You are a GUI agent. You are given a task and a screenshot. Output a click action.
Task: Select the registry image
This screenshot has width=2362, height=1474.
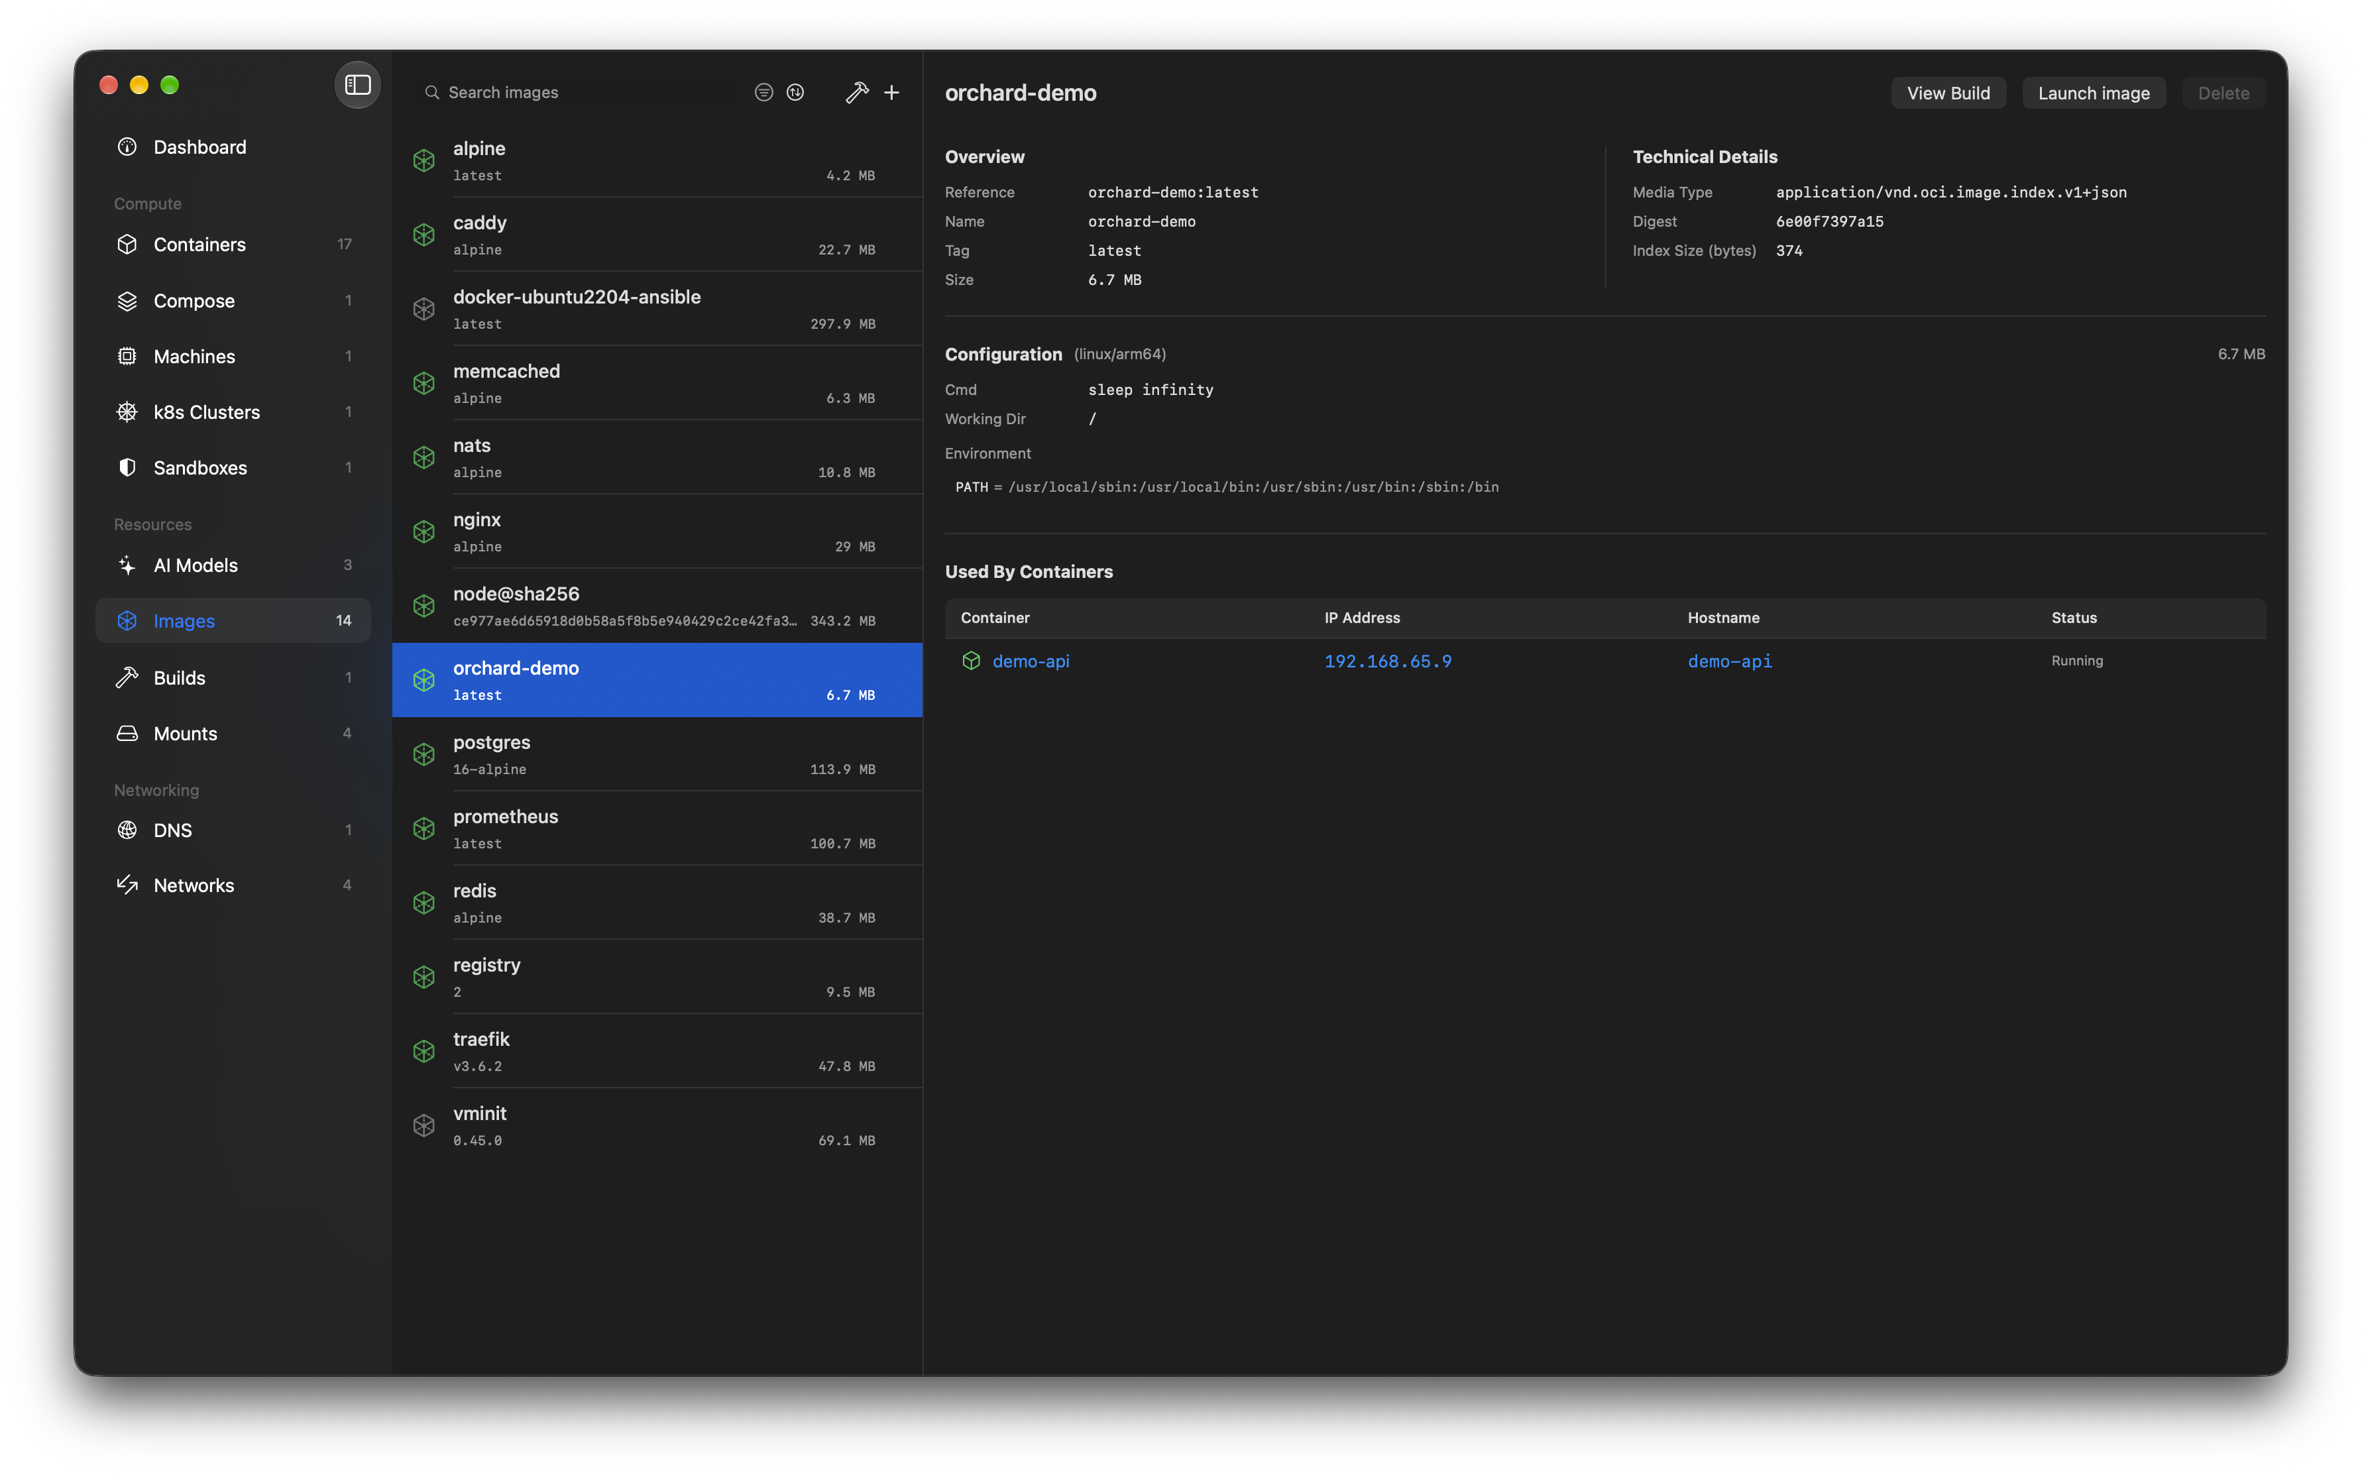[657, 977]
